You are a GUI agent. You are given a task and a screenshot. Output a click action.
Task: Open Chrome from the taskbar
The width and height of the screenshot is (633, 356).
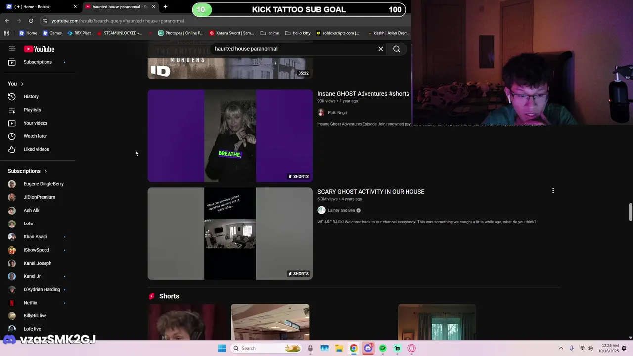coord(354,348)
